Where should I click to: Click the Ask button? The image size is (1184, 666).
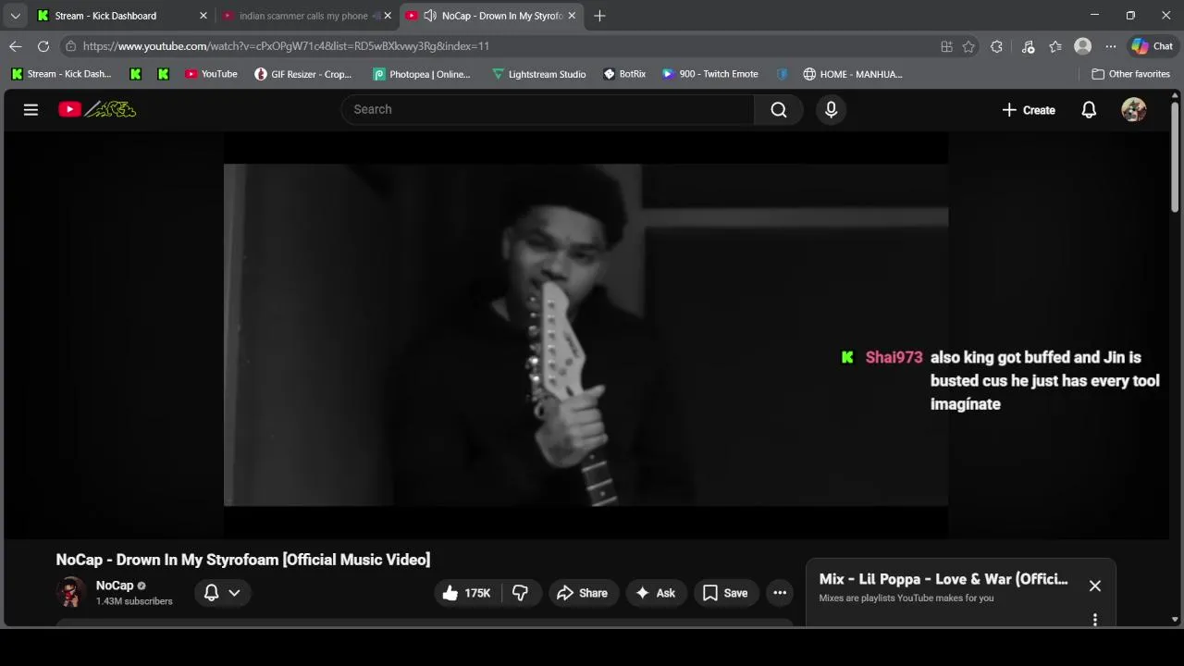(x=656, y=593)
